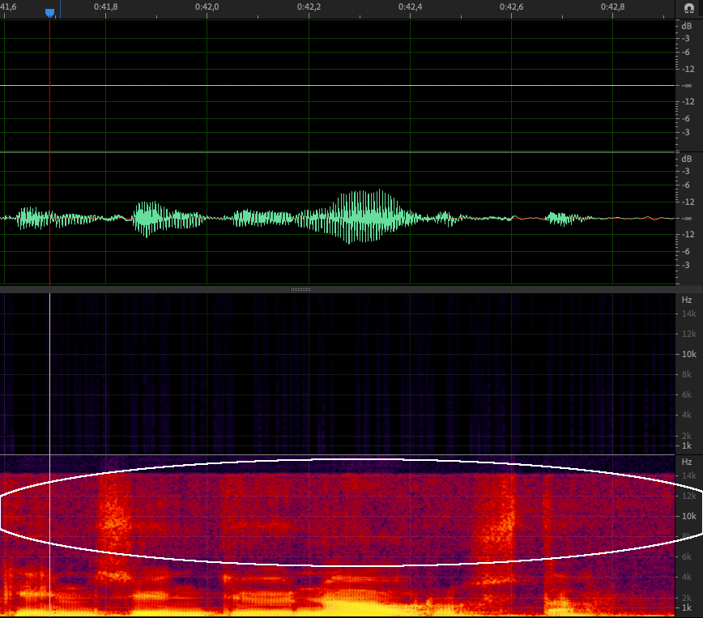This screenshot has height=618, width=703.
Task: Click the 0:42,2 mark on the time ruler
Action: click(309, 7)
